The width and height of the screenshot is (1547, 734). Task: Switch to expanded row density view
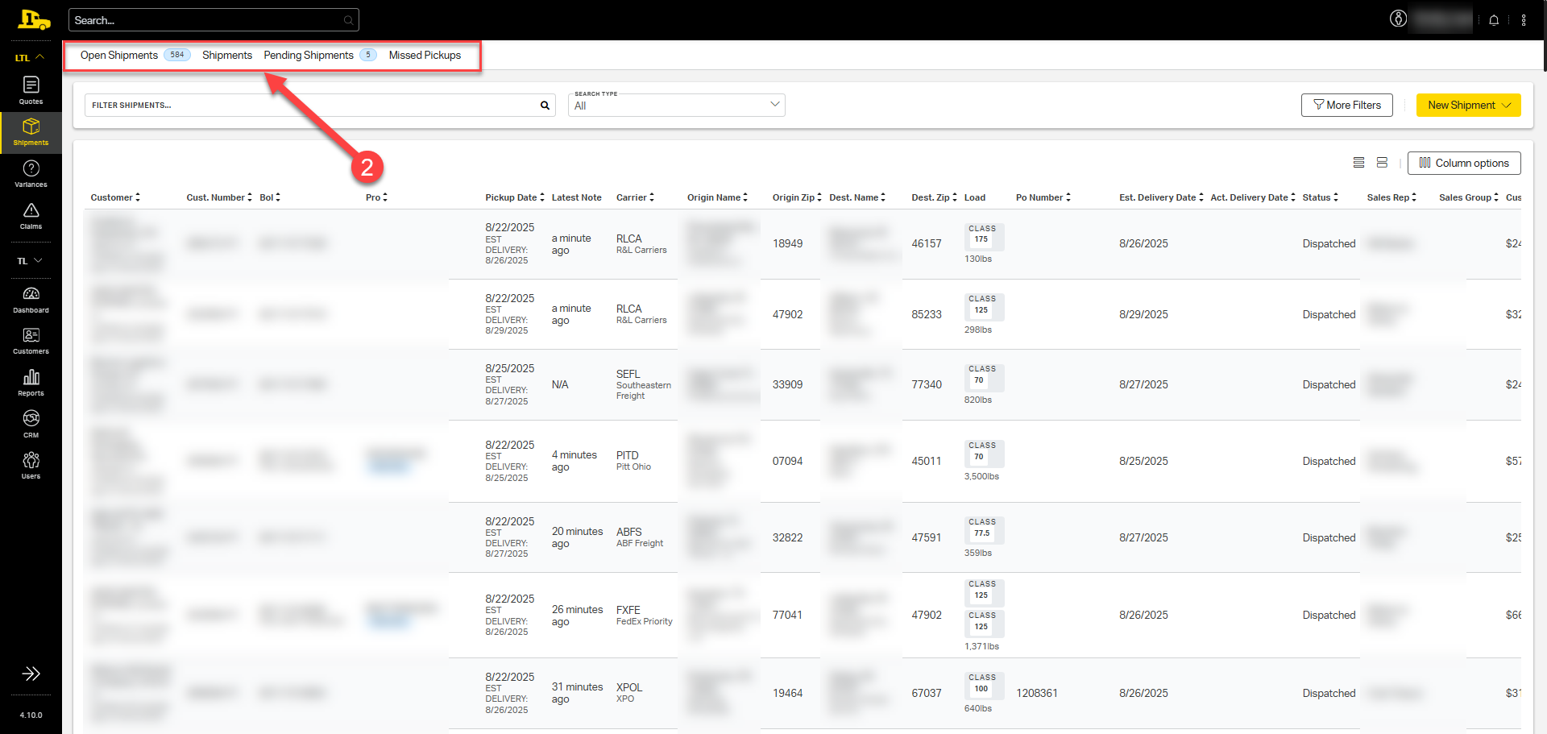pyautogui.click(x=1382, y=163)
